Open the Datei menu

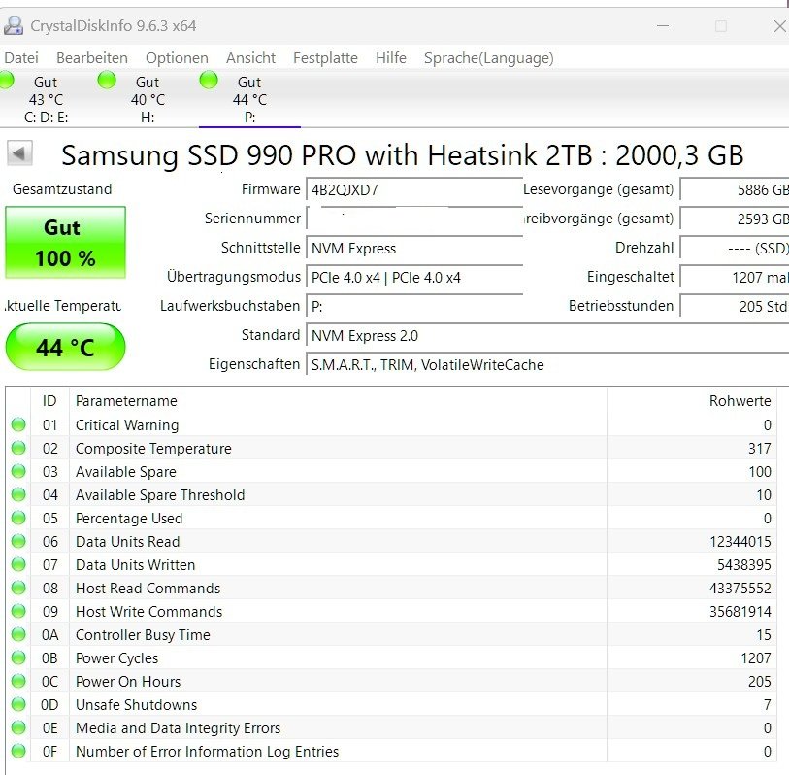pyautogui.click(x=21, y=58)
